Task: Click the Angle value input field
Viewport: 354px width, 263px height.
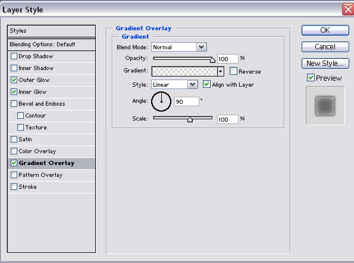Action: pyautogui.click(x=187, y=102)
